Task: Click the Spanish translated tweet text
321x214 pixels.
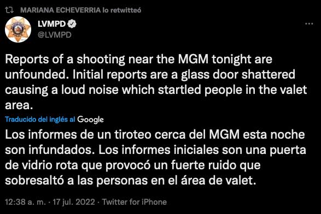Action: pos(156,158)
